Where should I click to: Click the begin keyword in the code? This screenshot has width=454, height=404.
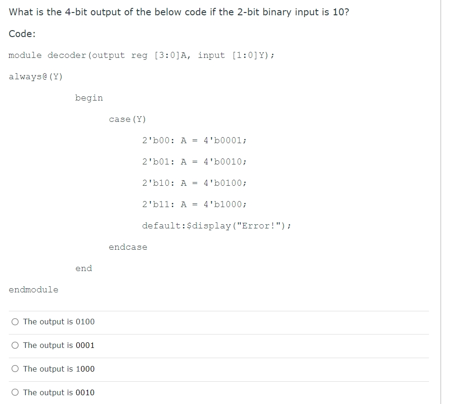(89, 98)
